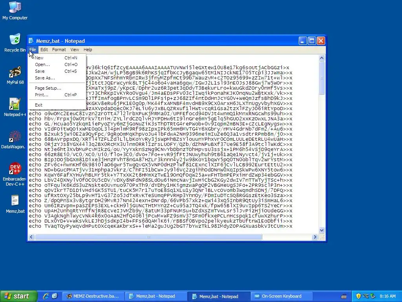This screenshot has height=302, width=402.
Task: Place cursor in line starting echo VIdFOitWQOixWME
Action: click(160, 129)
